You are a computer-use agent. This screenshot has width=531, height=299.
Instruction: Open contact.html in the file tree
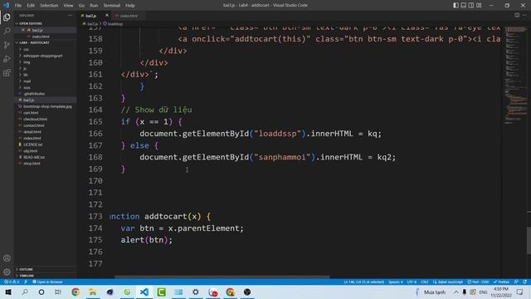point(34,125)
